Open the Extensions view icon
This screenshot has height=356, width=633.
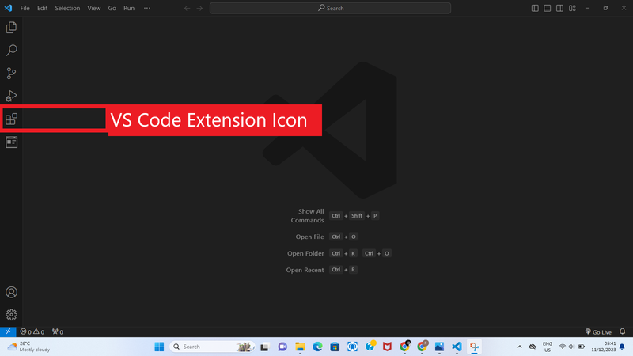click(11, 119)
